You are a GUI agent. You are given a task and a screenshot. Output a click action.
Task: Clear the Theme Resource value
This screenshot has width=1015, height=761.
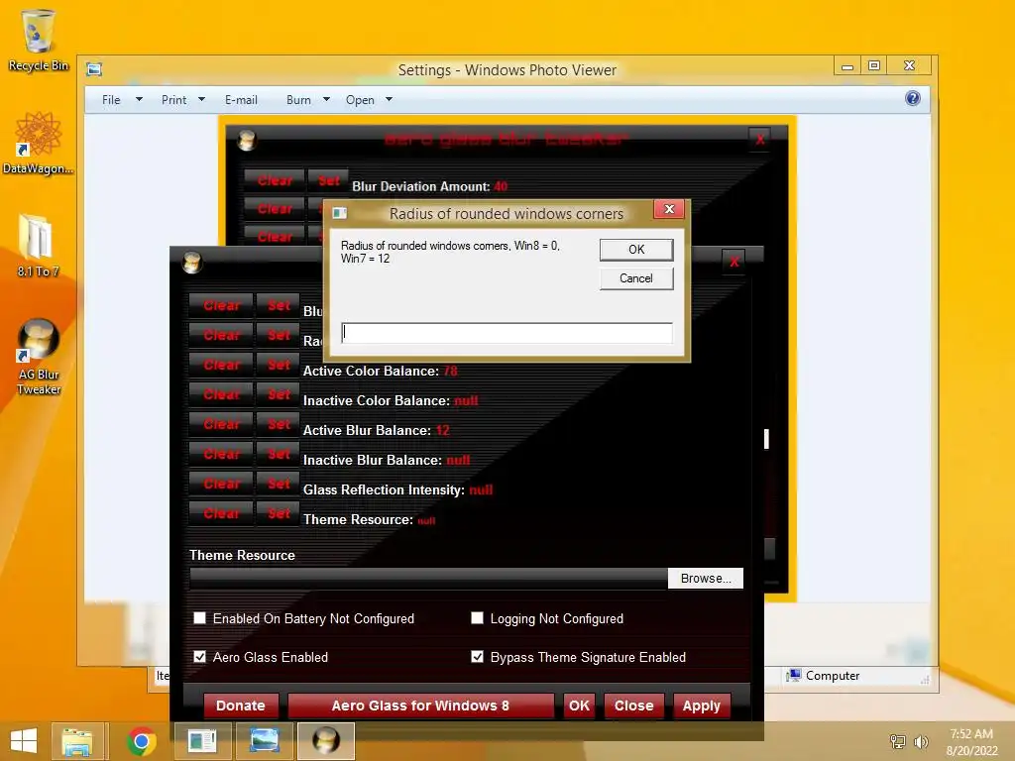tap(221, 514)
